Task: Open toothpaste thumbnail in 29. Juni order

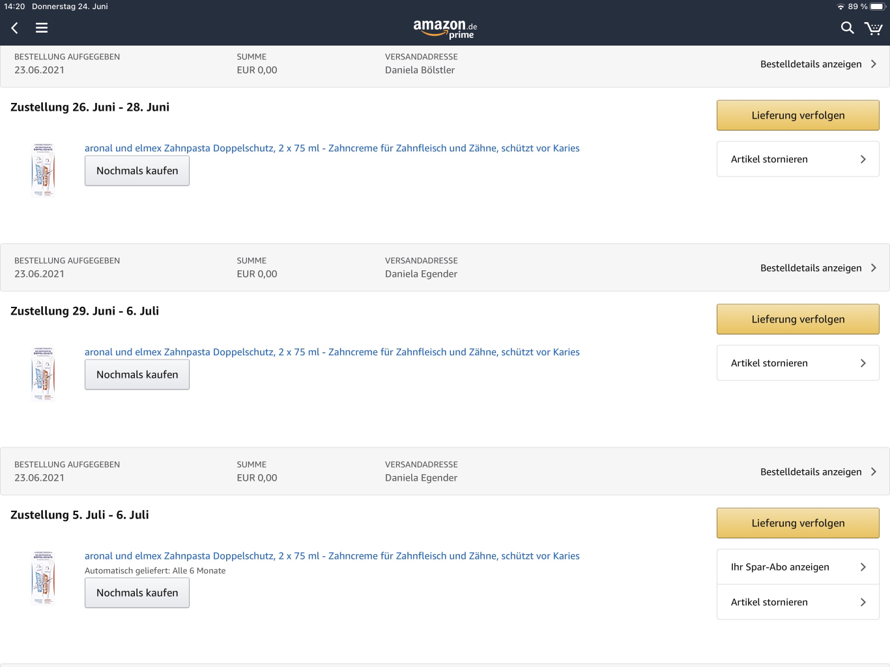Action: coord(43,374)
